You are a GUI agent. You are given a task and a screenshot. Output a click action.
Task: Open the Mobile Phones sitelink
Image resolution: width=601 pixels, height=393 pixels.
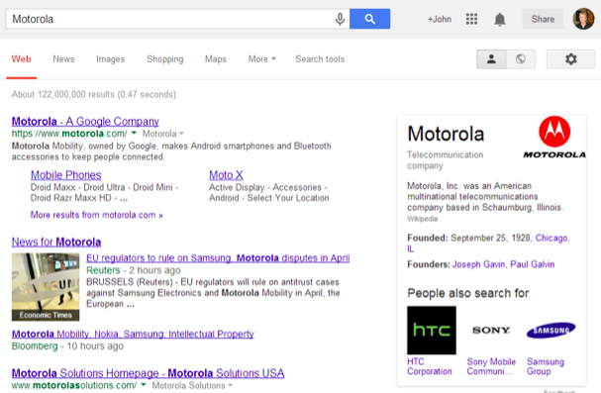(66, 175)
